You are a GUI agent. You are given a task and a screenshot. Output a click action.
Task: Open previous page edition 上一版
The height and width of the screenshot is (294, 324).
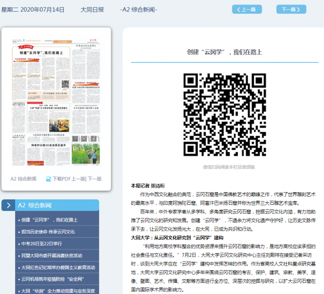pyautogui.click(x=78, y=179)
